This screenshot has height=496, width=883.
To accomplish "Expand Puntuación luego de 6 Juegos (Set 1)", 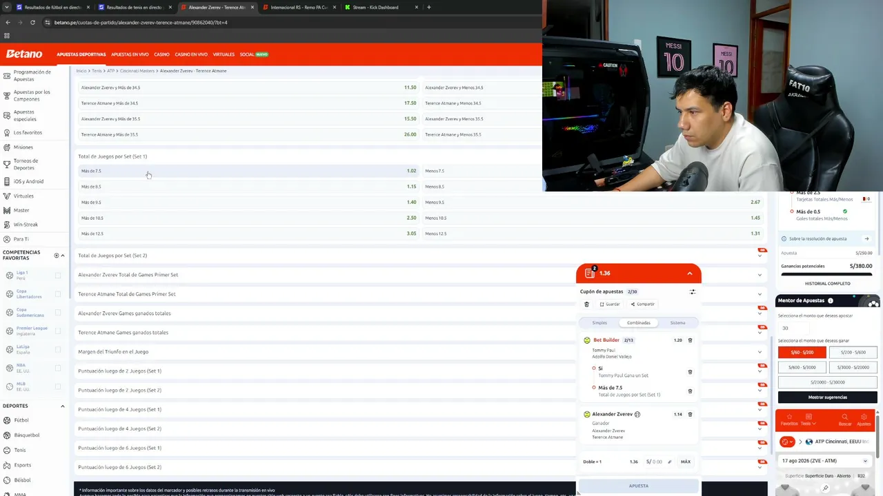I will [x=421, y=448].
